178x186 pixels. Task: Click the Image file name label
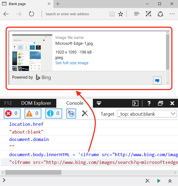point(69,38)
